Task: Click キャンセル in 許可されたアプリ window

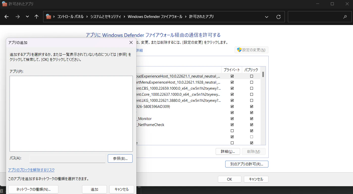Action: [x=256, y=179]
